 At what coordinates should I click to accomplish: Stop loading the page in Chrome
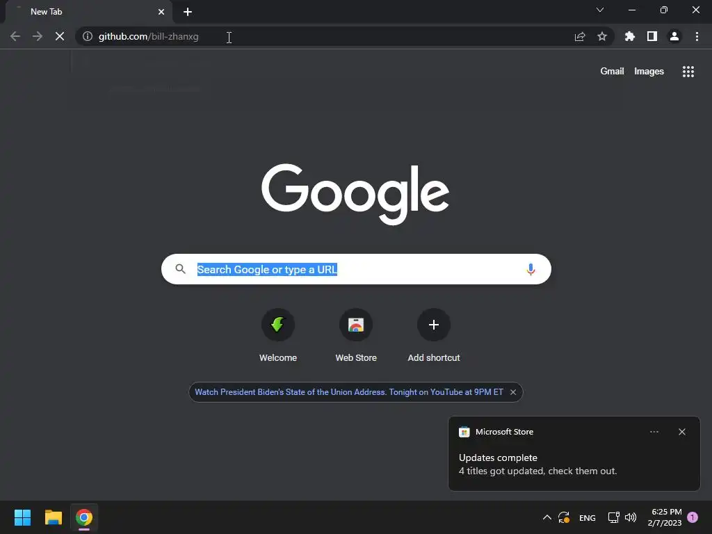click(60, 36)
